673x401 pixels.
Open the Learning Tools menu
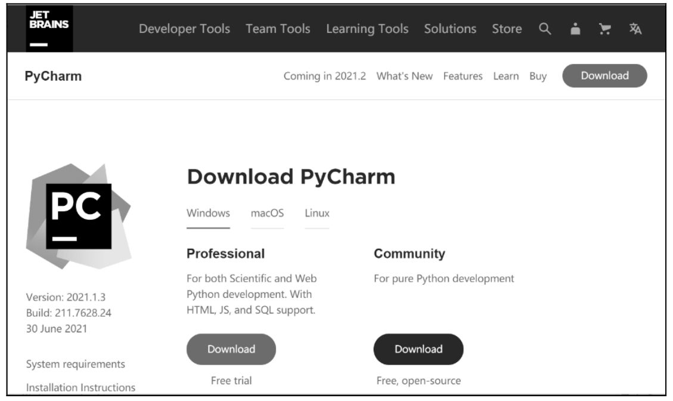coord(367,29)
